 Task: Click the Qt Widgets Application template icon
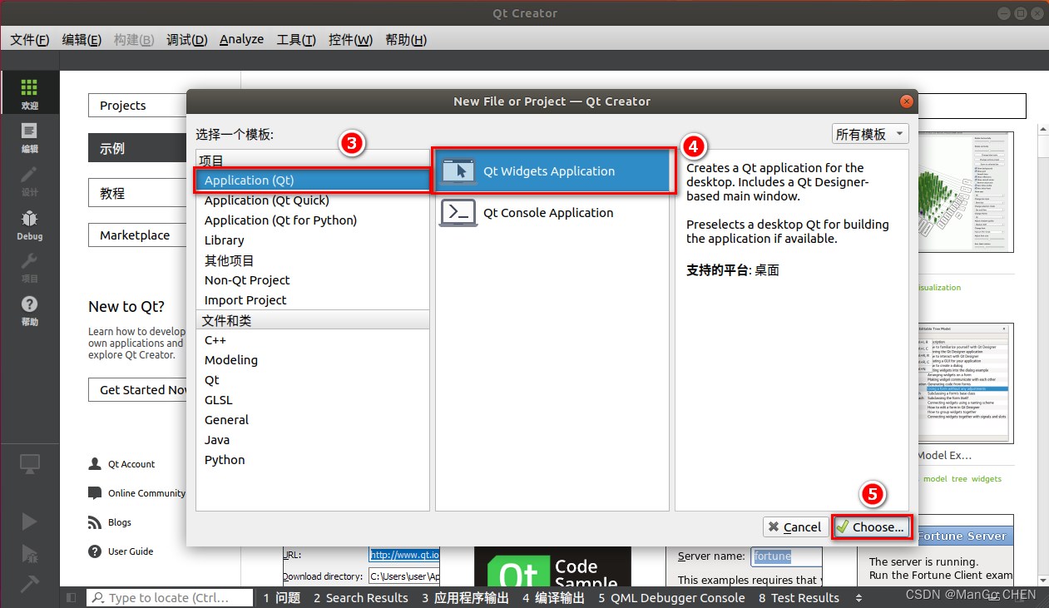(458, 171)
